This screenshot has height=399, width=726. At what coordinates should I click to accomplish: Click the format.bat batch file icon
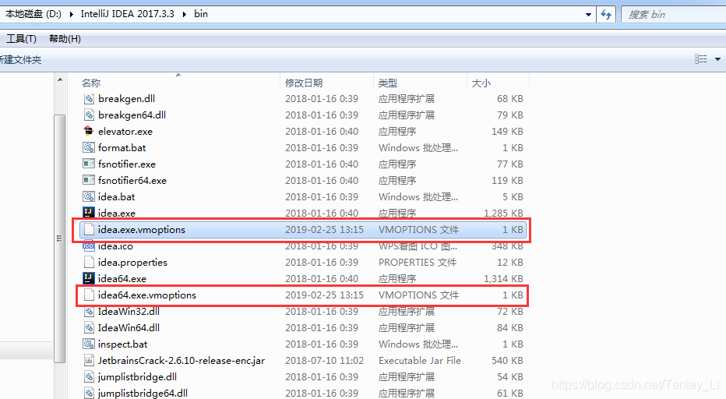89,148
